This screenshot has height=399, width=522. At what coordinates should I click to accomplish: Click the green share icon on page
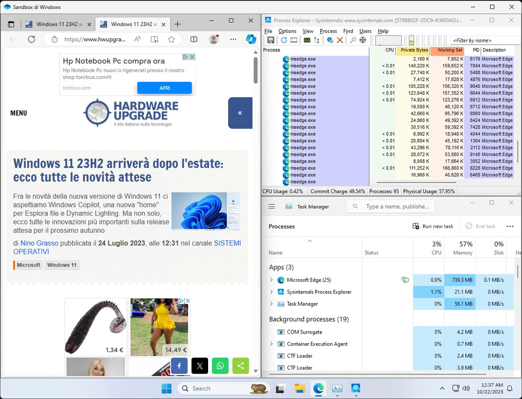point(241,366)
